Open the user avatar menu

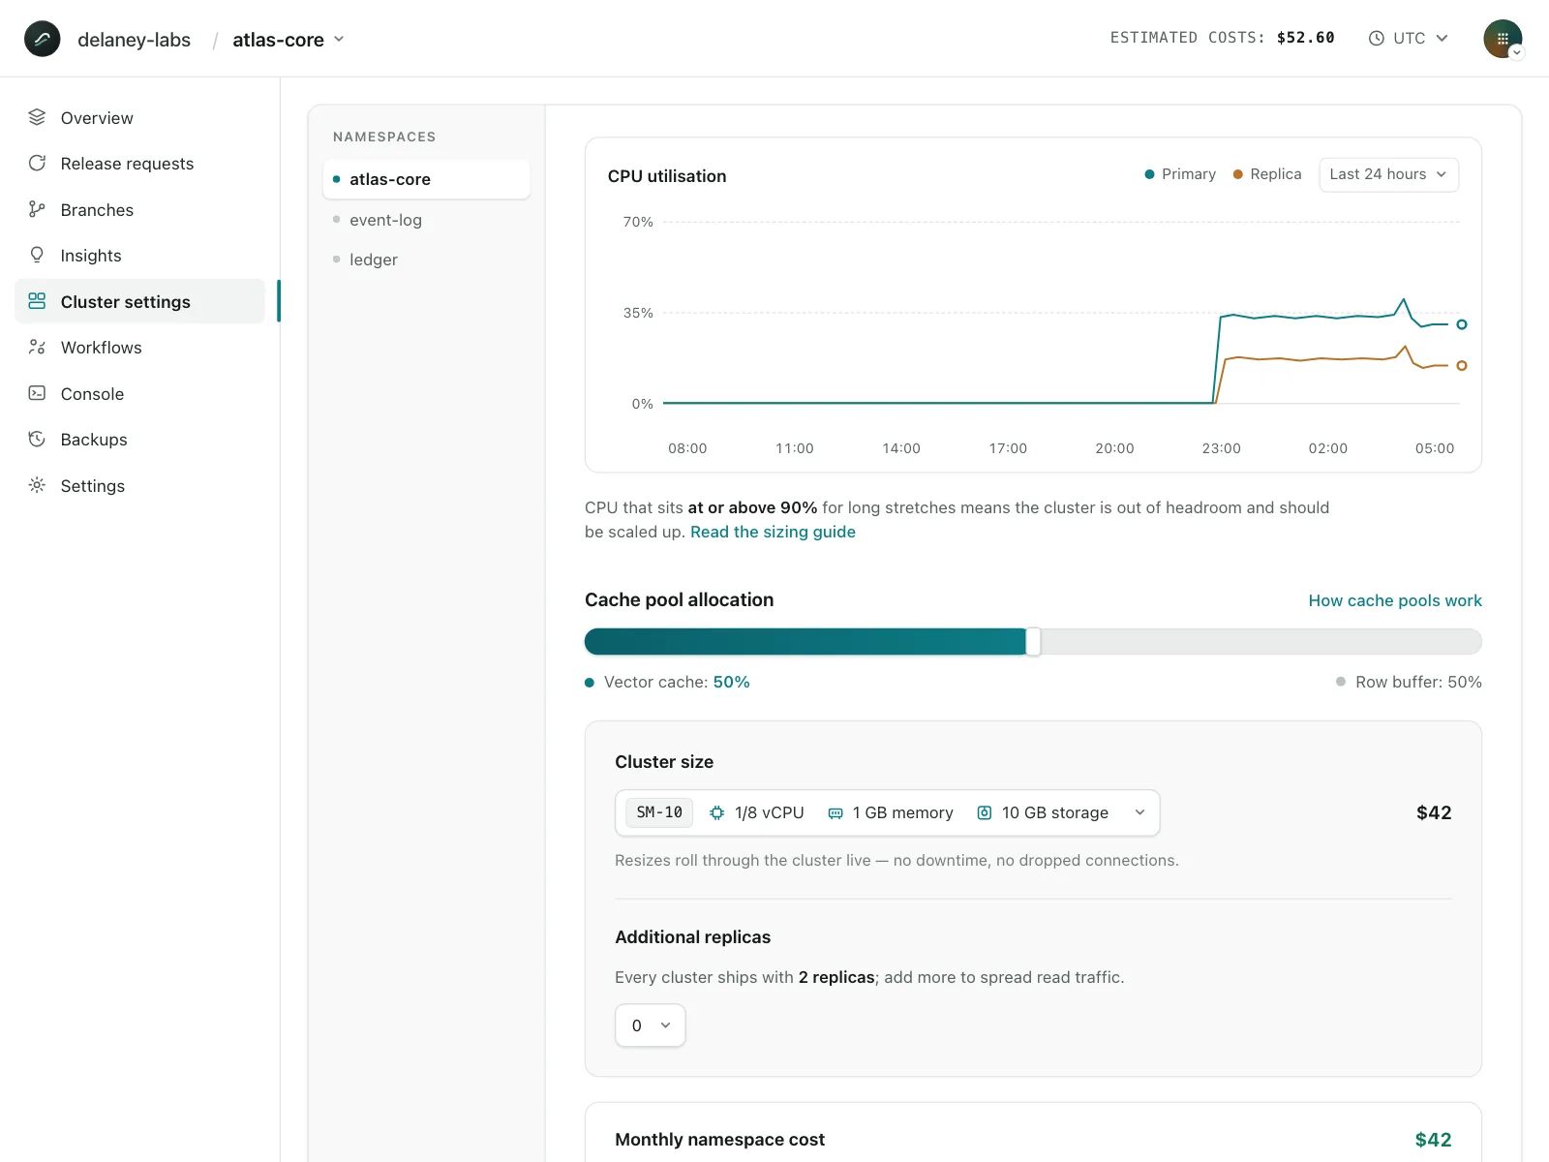(x=1503, y=39)
